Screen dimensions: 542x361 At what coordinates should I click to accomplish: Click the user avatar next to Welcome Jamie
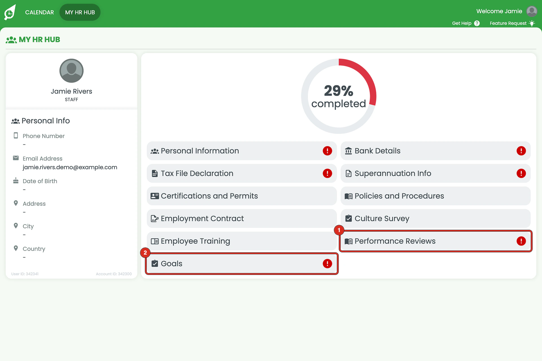click(532, 11)
